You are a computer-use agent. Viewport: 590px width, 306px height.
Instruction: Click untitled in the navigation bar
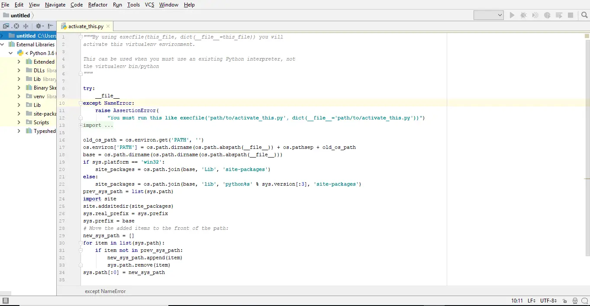pos(20,15)
